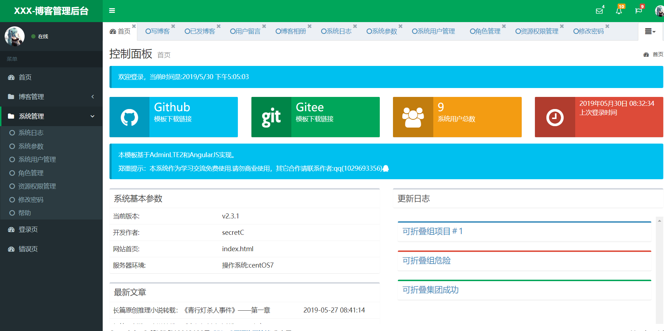
Task: Close the 系统日志 tab
Action: click(x=355, y=26)
